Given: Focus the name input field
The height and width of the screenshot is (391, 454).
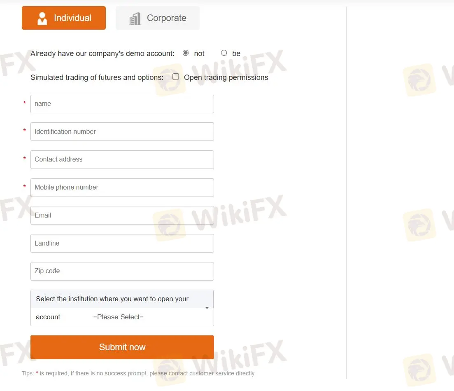Looking at the screenshot, I should [122, 104].
